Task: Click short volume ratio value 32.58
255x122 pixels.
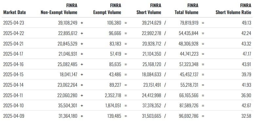Action: (246, 116)
